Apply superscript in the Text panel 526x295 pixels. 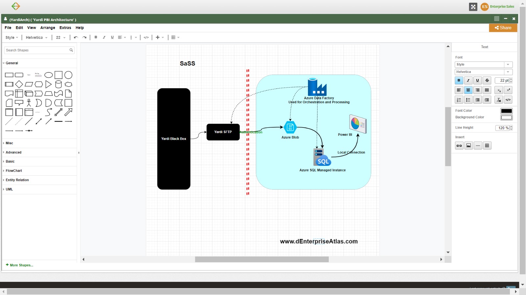[508, 90]
